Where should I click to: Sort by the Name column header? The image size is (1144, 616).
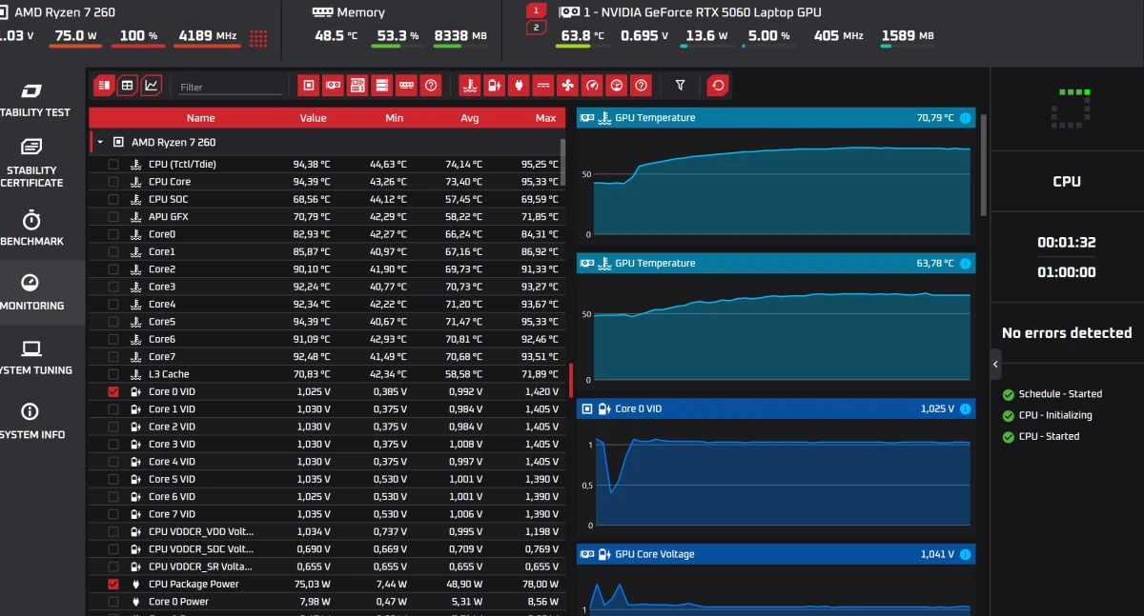(x=200, y=118)
